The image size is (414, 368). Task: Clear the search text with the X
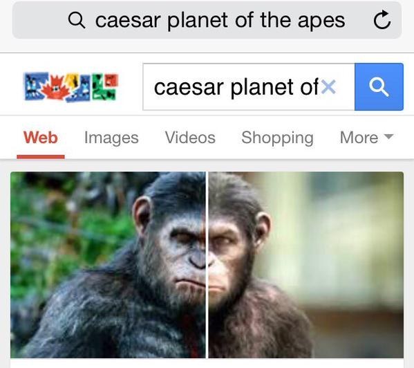329,87
